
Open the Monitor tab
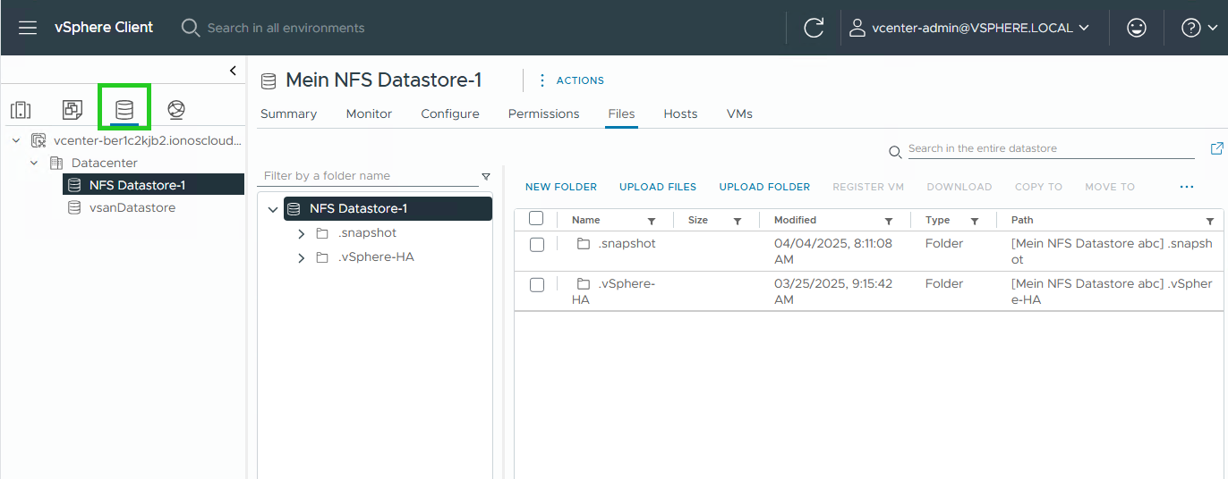(369, 113)
